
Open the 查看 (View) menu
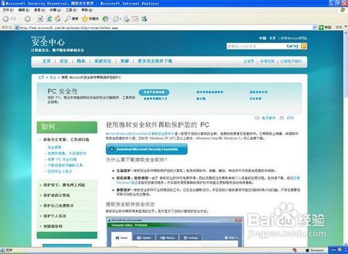pos(40,10)
